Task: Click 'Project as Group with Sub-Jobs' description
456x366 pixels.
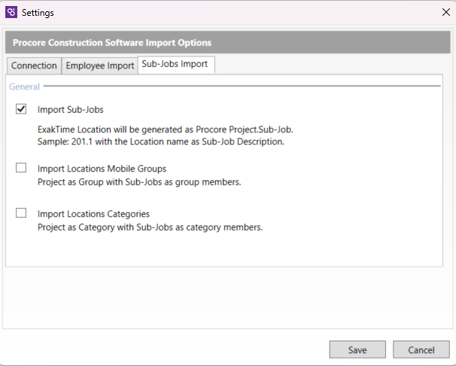Action: pos(139,182)
